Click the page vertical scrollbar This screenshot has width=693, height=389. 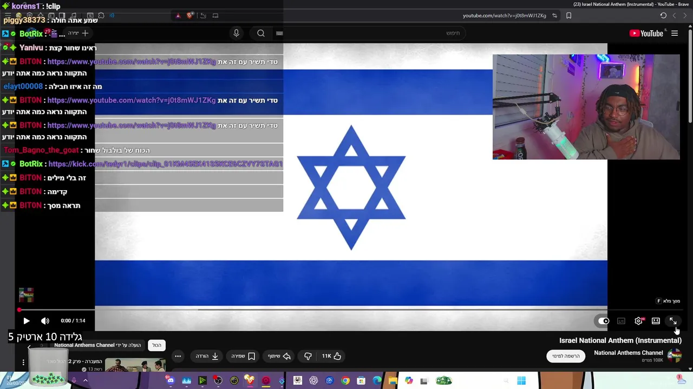pyautogui.click(x=690, y=76)
